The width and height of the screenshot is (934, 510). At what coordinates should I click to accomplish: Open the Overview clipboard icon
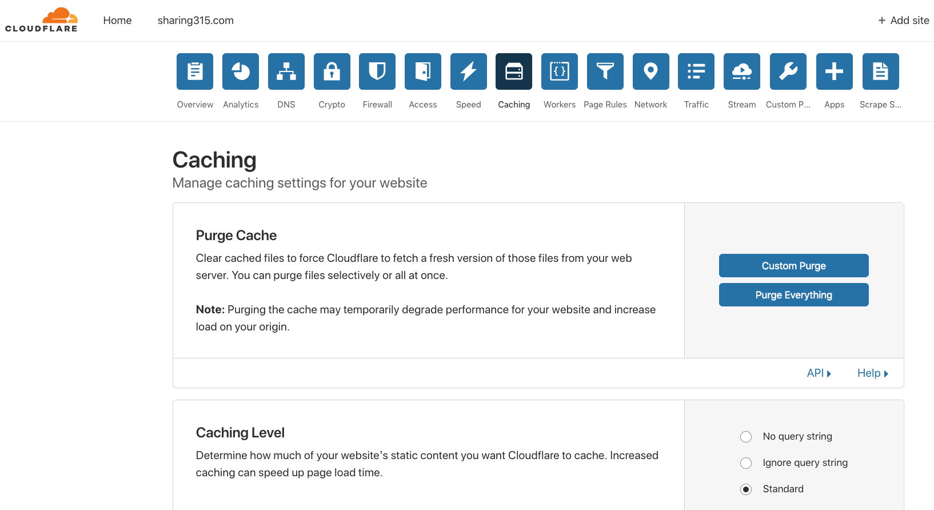(195, 71)
